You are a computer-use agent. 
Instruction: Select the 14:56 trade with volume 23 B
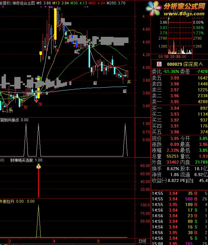tap(180, 216)
